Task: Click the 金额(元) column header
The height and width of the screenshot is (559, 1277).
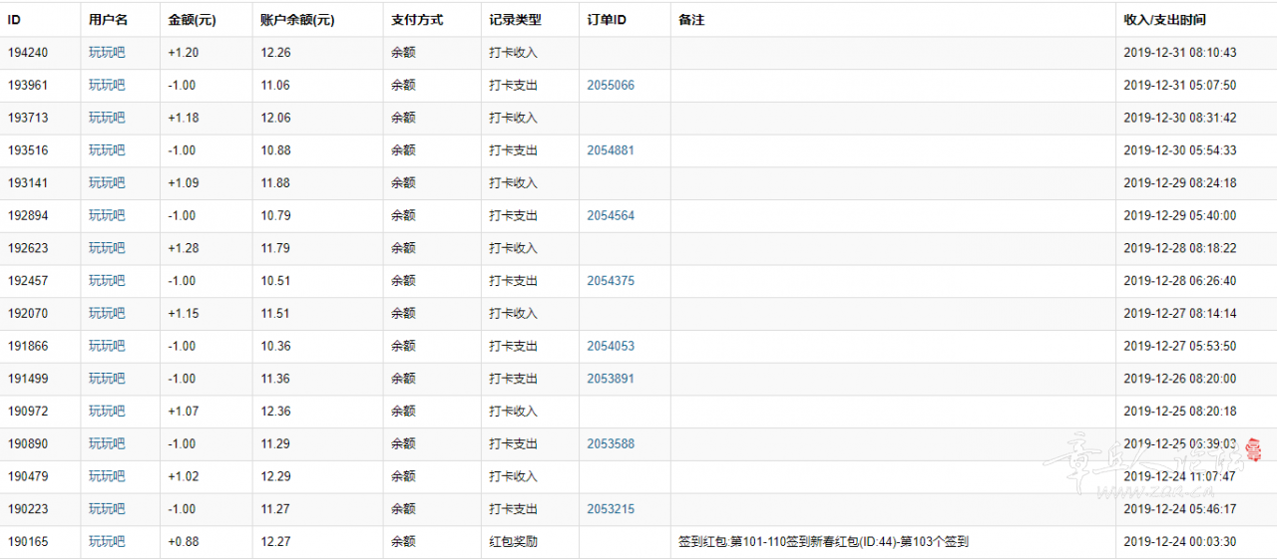Action: tap(192, 20)
